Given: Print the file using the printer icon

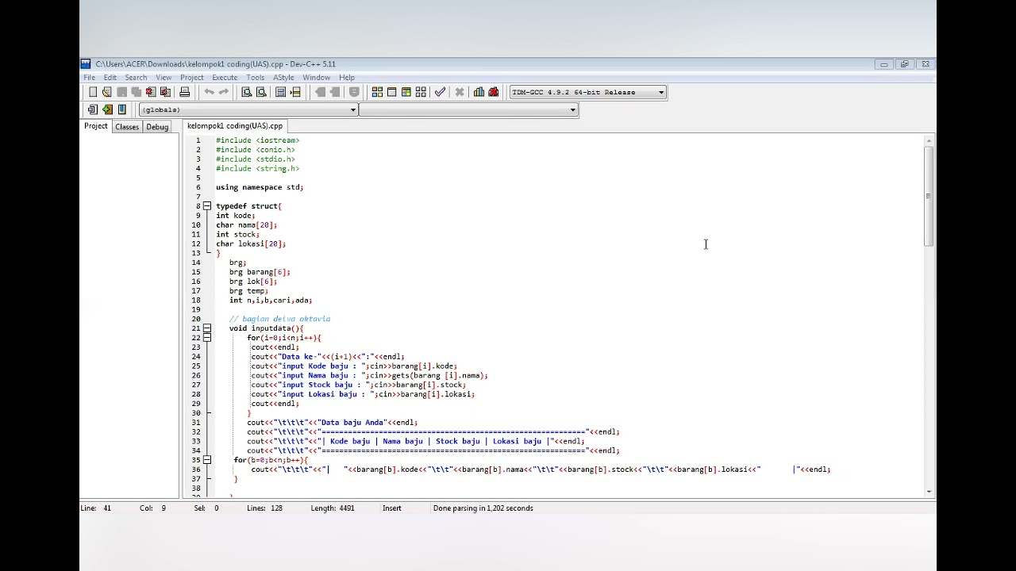Looking at the screenshot, I should (184, 92).
